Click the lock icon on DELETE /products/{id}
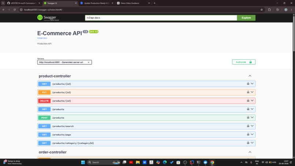The height and width of the screenshot is (166, 295). point(248,100)
